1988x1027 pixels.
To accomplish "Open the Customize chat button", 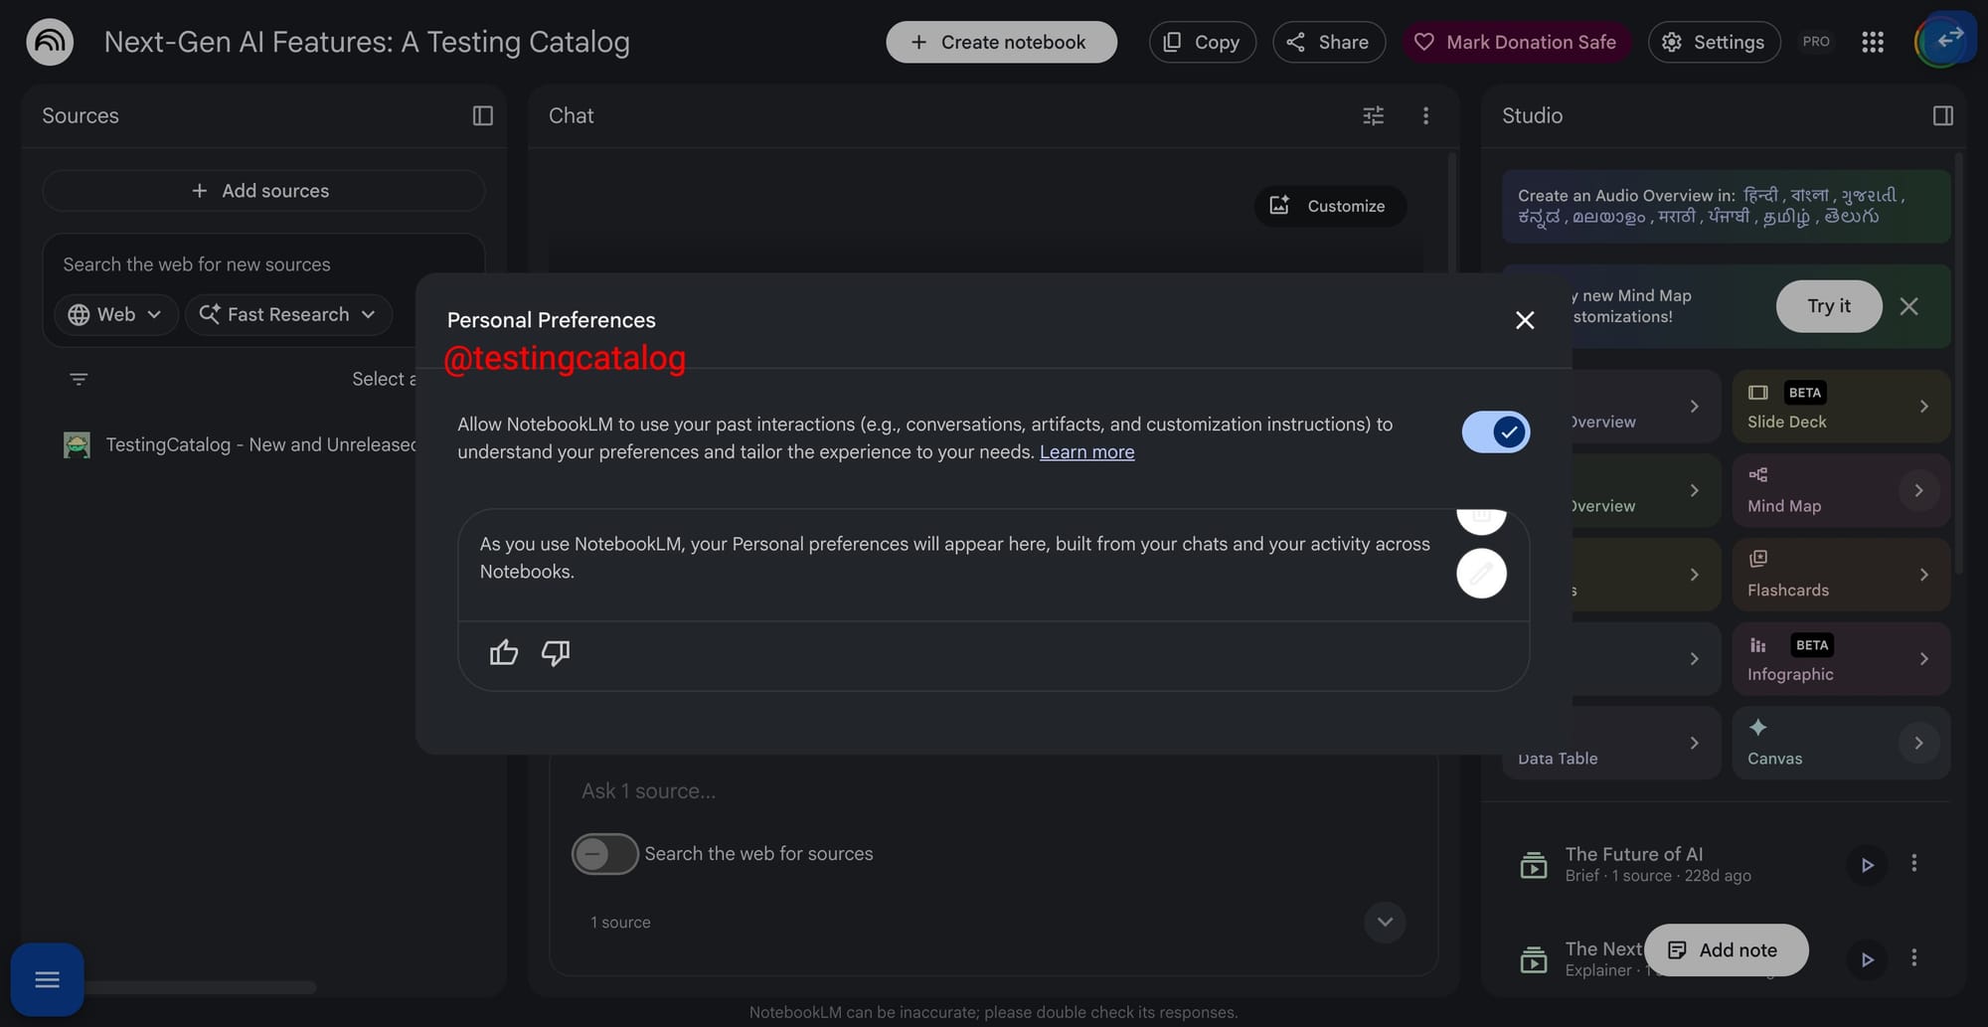I will pos(1330,206).
